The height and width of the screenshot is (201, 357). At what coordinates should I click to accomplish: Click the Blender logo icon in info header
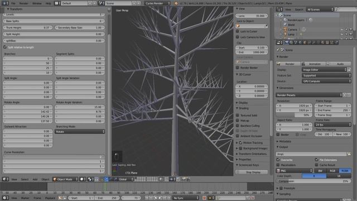[176, 3]
